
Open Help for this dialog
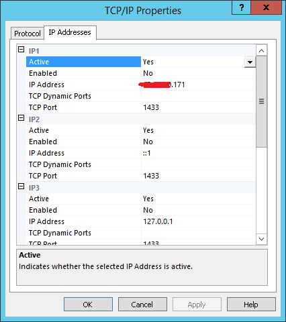coord(251,305)
